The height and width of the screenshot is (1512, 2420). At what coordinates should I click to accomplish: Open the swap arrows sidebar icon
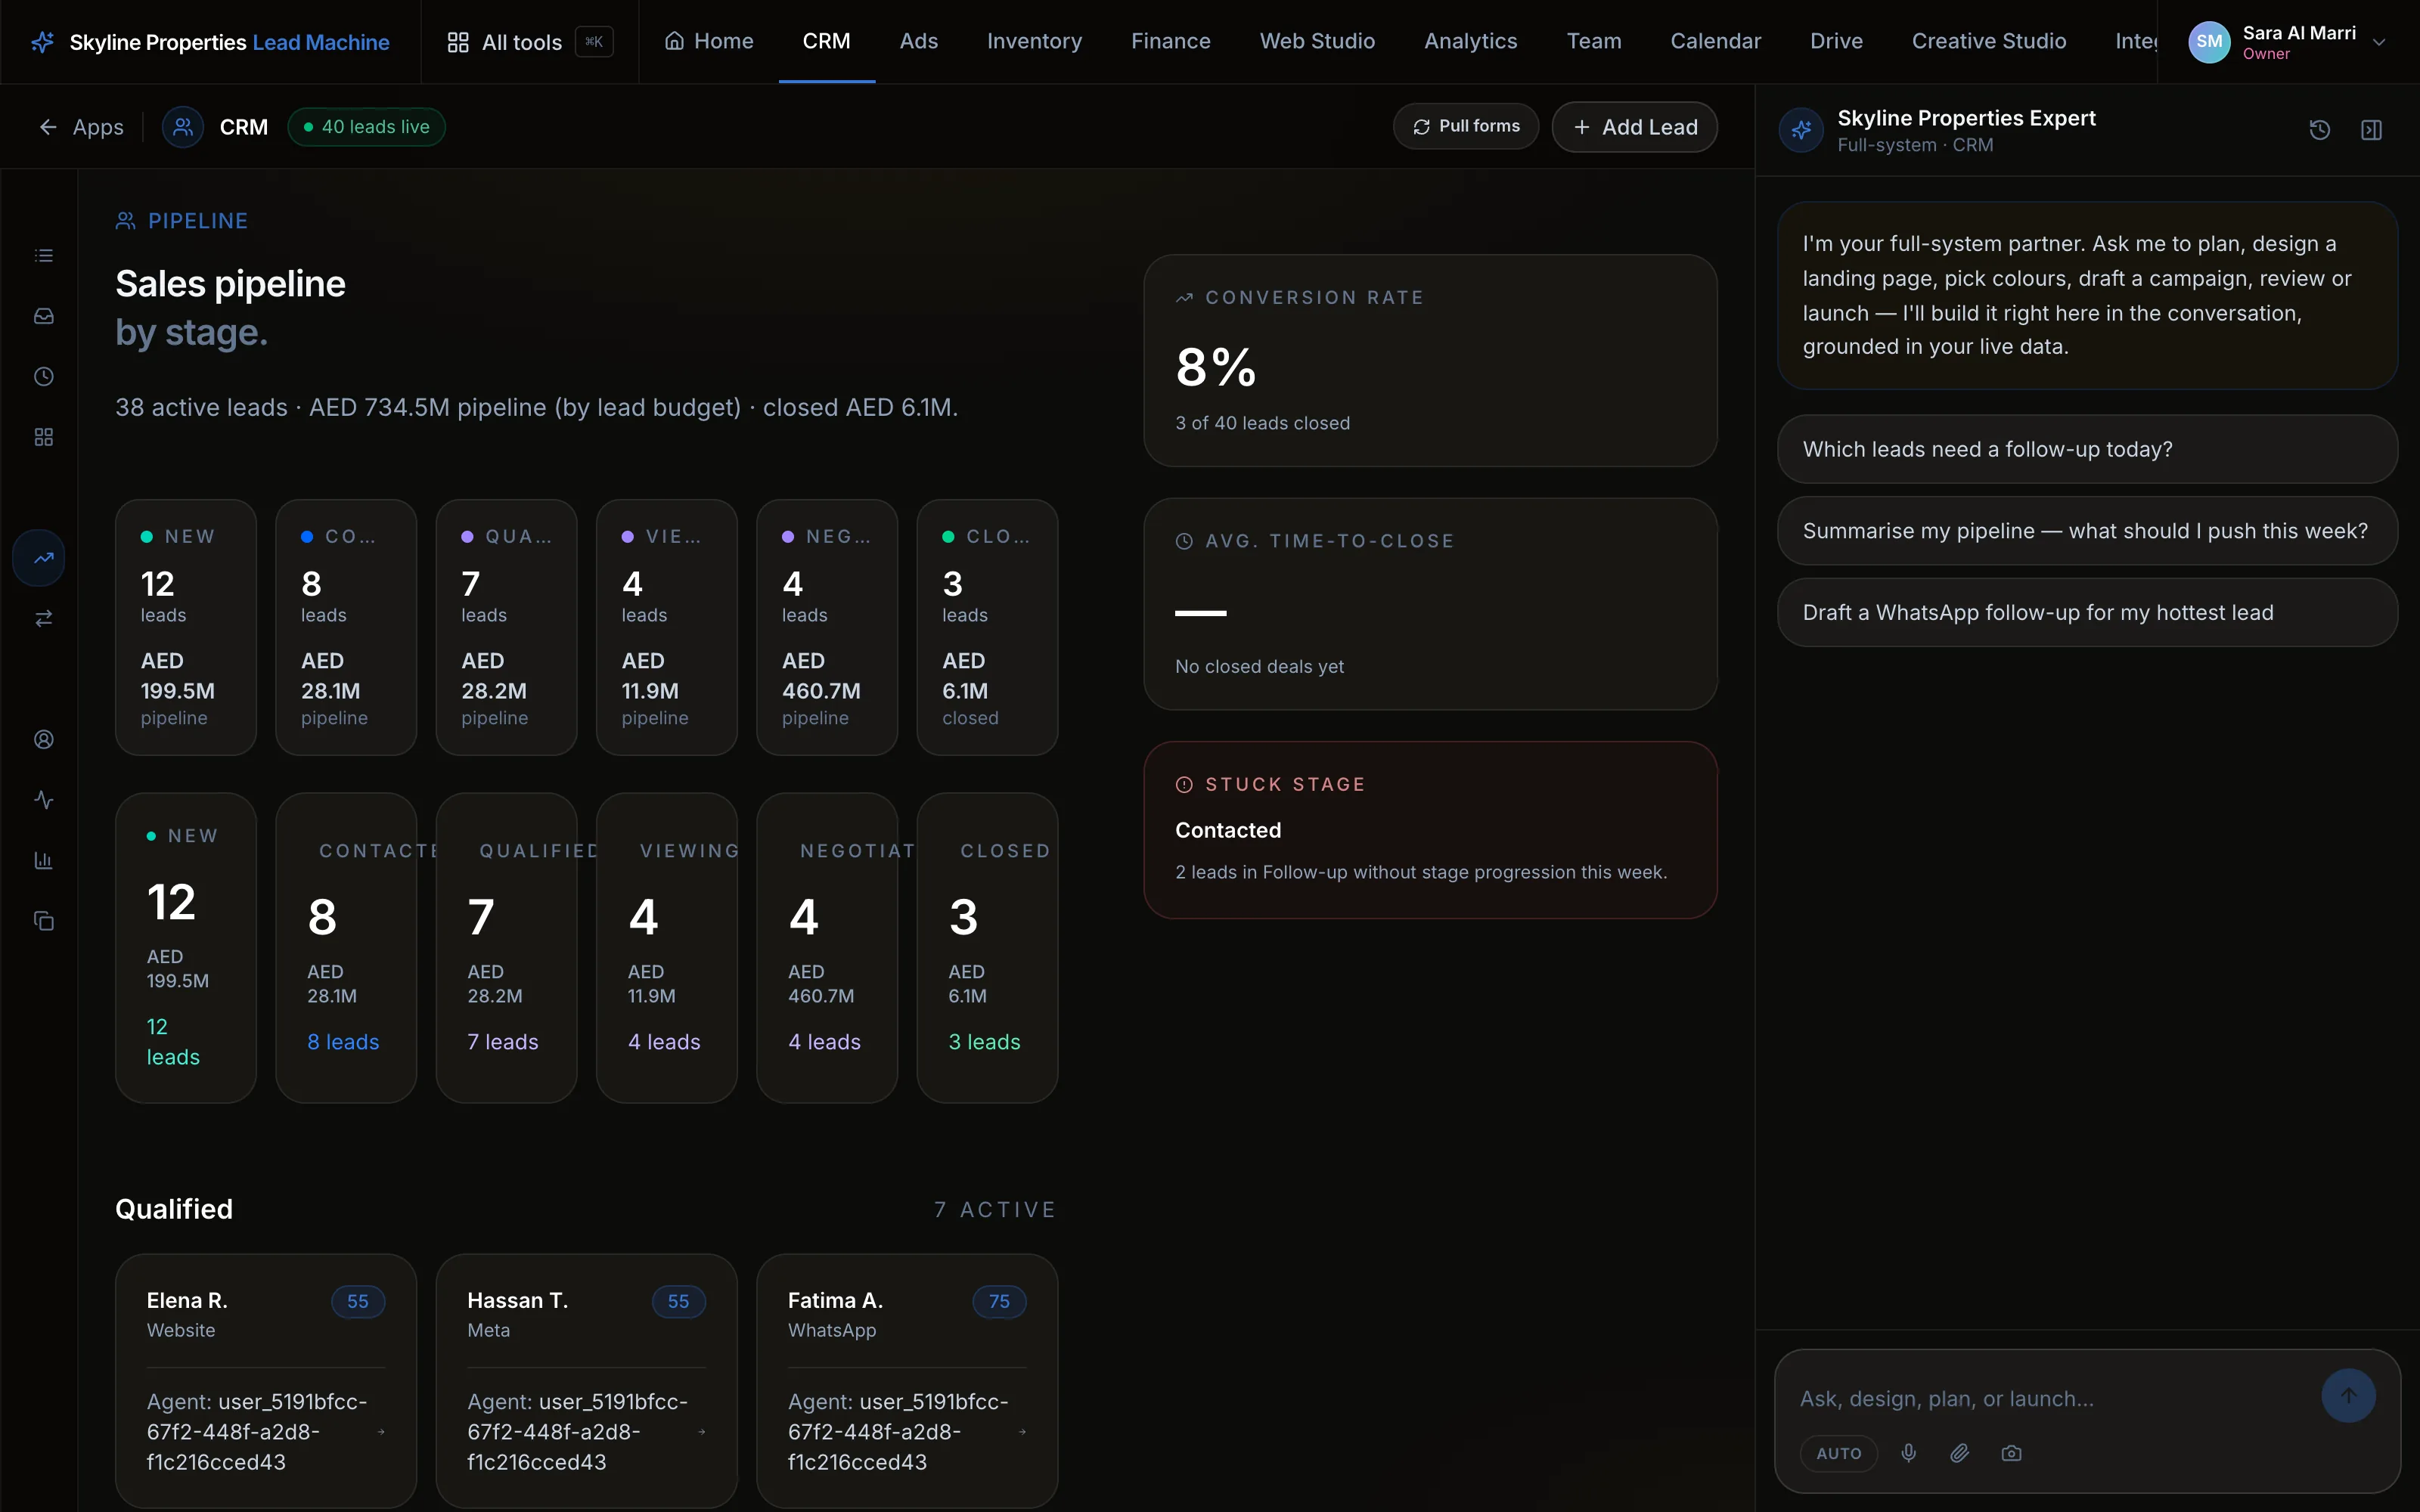[43, 619]
